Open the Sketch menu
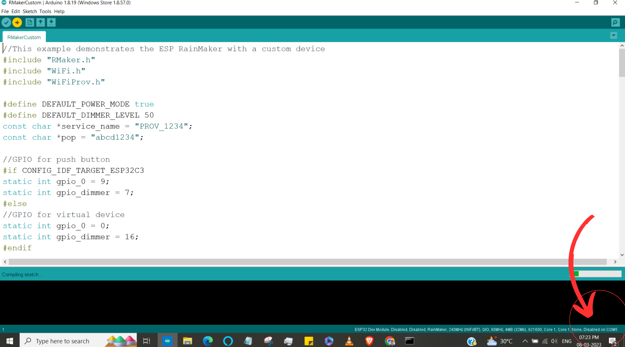The height and width of the screenshot is (347, 625). [30, 11]
